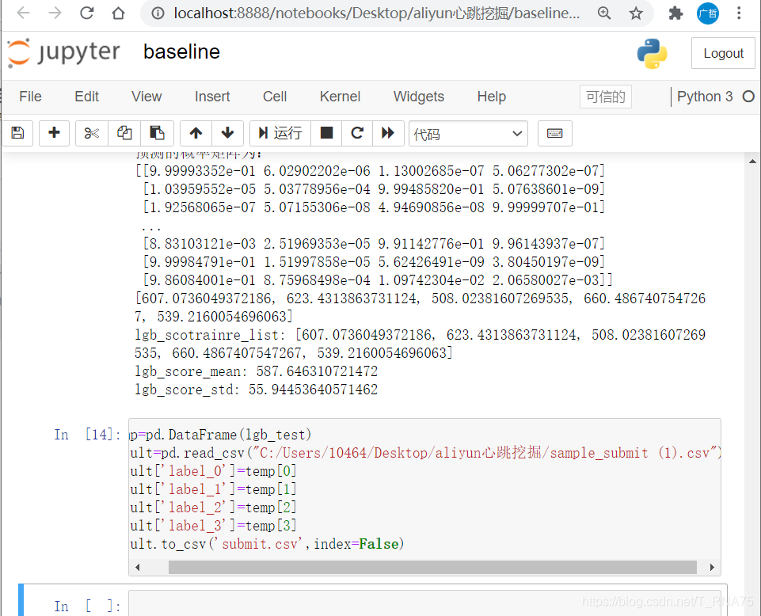Bookmark this page with the star icon
761x616 pixels.
pyautogui.click(x=636, y=13)
